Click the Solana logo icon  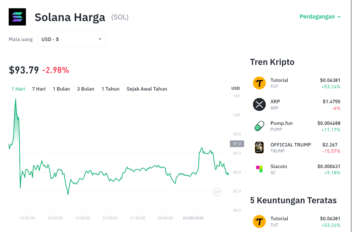tap(17, 17)
